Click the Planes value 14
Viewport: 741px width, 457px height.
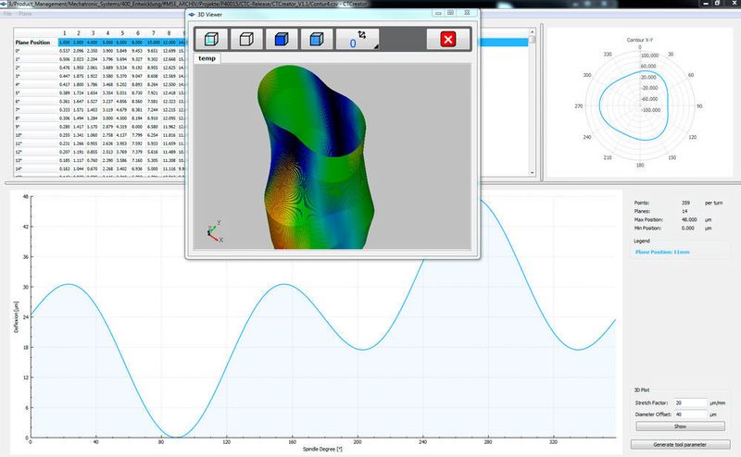pos(684,211)
